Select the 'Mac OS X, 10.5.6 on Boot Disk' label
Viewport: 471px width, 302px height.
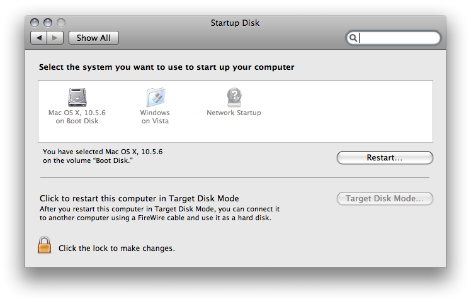77,117
